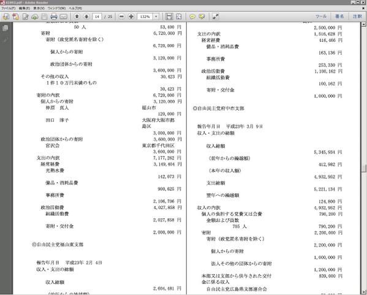The image size is (367, 295).
Task: Click the amount 839,000 円
Action: [330, 276]
